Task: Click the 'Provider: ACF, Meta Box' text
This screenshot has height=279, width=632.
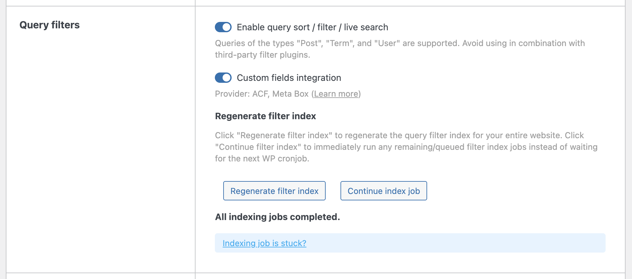Action: click(x=262, y=94)
